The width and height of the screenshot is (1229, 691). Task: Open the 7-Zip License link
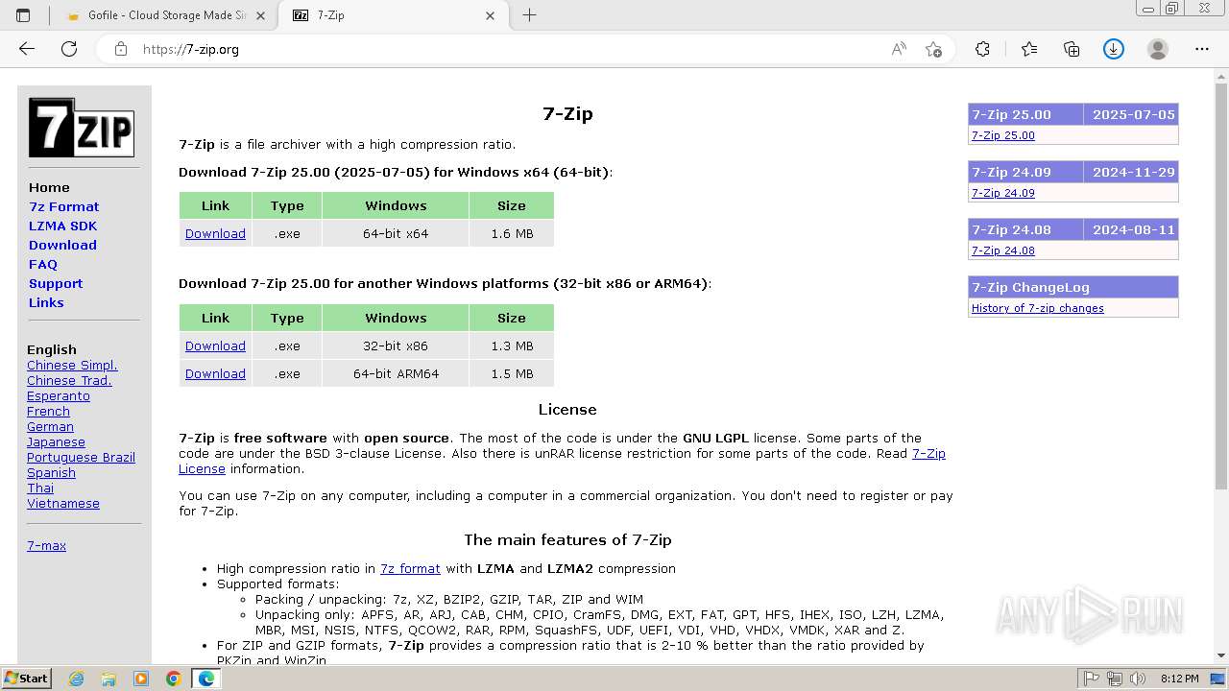[928, 453]
